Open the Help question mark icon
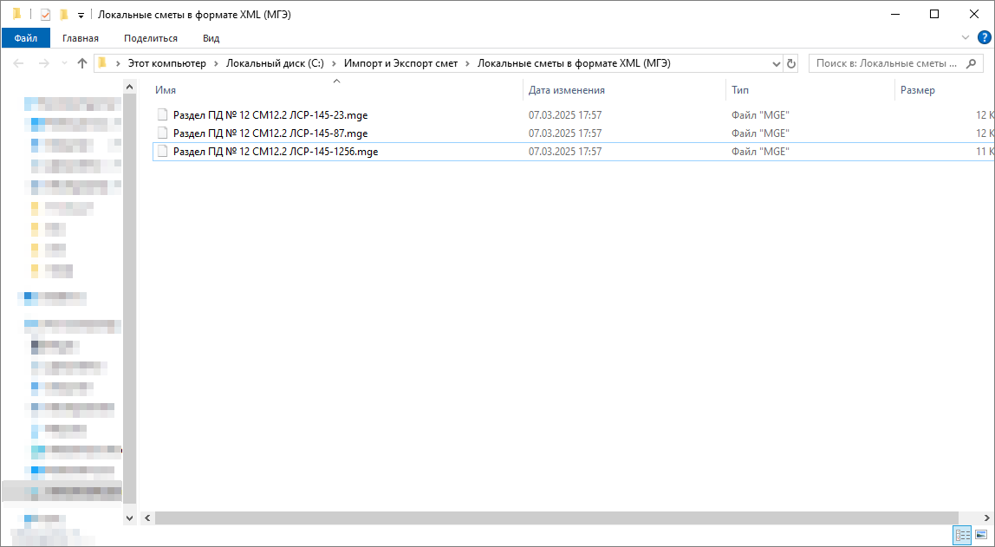Viewport: 995px width, 547px height. point(984,37)
